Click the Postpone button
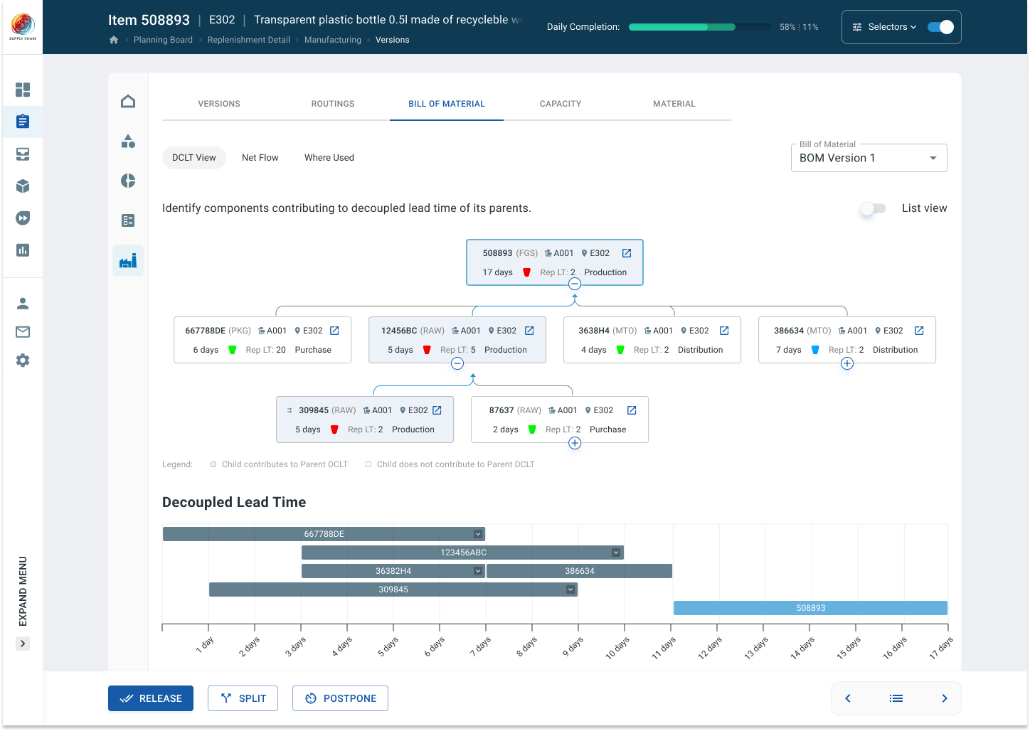1030x731 pixels. [340, 698]
